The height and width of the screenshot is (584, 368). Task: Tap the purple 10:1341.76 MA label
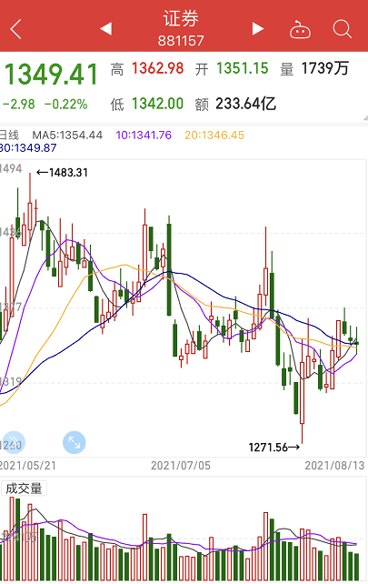click(144, 135)
